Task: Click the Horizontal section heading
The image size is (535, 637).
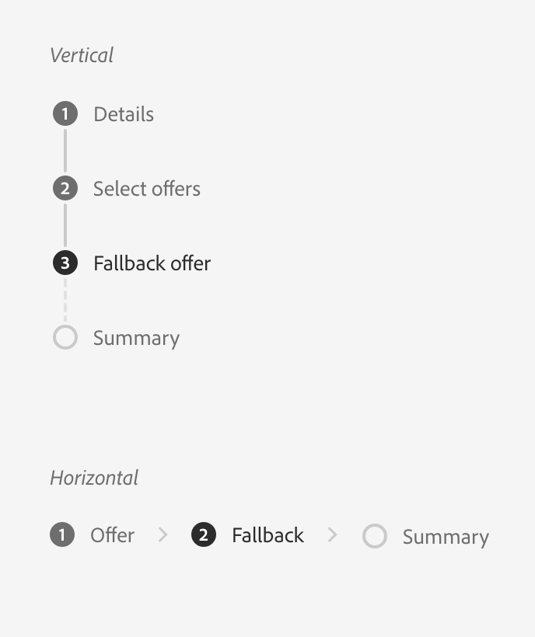Action: point(94,478)
